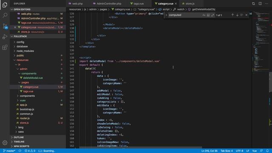
Task: Open the Extensions view
Action: (x=5, y=47)
